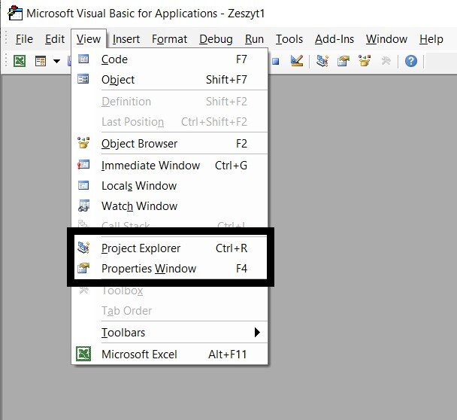Select Properties Window in View menu
This screenshot has height=420, width=457.
click(x=170, y=269)
